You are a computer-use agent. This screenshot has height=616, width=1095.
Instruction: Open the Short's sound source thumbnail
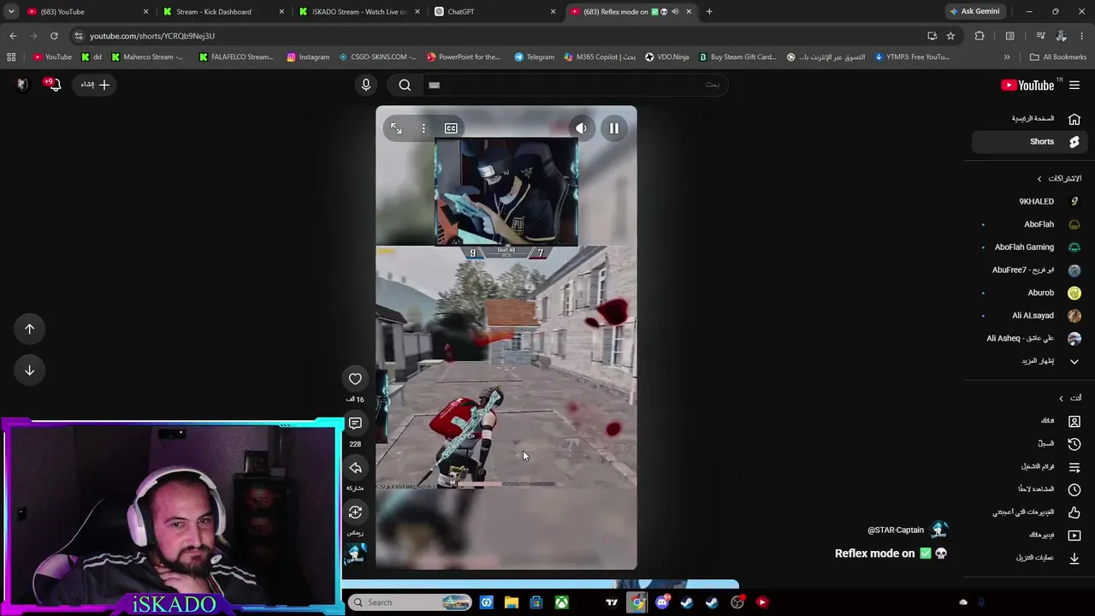[355, 554]
